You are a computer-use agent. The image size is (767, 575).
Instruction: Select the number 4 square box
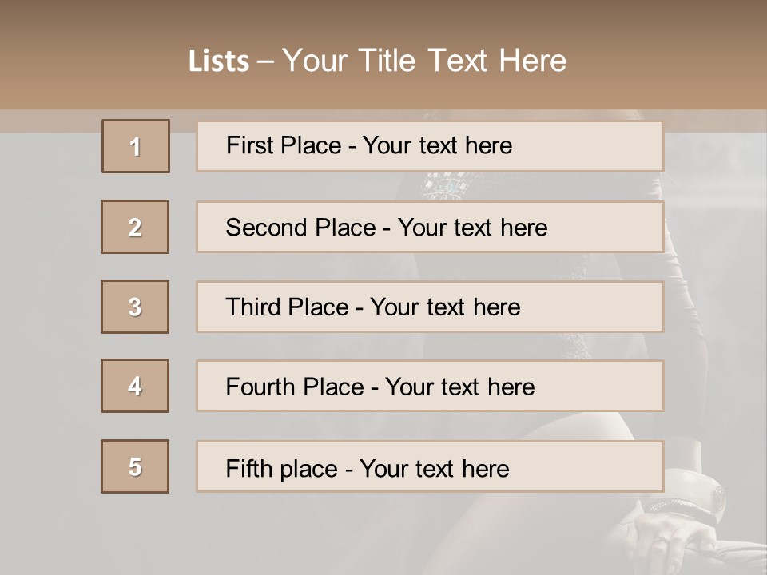point(135,386)
